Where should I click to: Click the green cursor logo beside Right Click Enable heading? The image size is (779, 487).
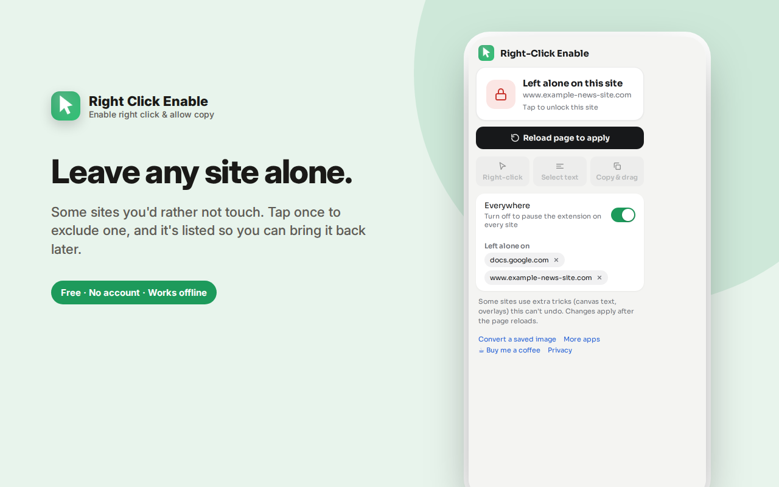66,106
